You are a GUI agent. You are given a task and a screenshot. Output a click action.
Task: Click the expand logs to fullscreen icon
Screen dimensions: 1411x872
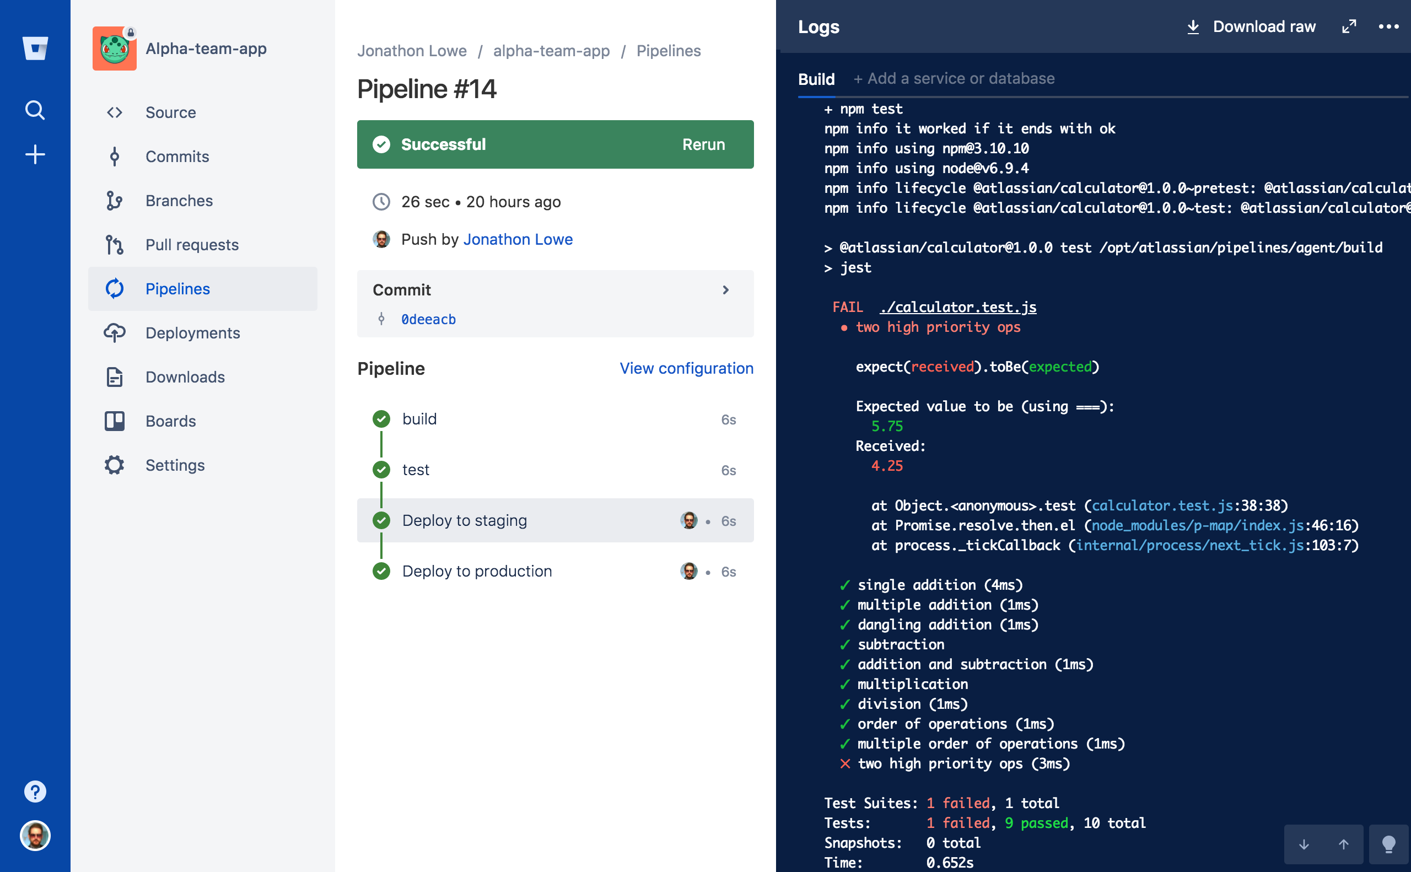1349,27
